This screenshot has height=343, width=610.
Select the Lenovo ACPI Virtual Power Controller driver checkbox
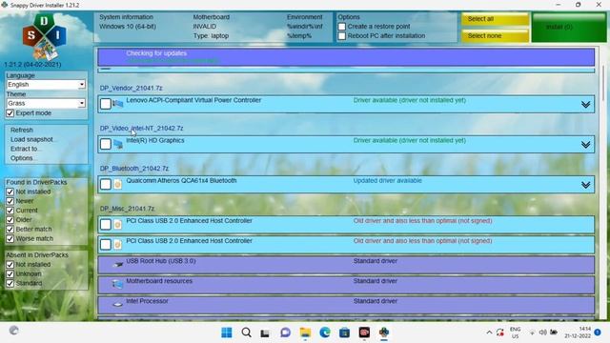[x=106, y=104]
